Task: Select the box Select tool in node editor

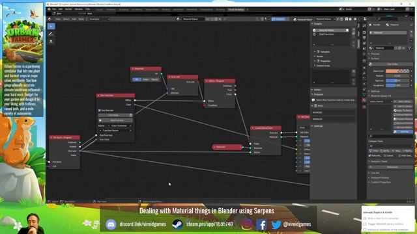Action: click(51, 26)
